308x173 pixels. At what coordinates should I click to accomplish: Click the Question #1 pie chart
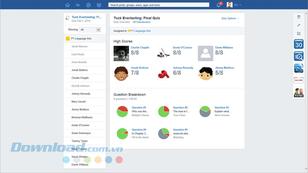point(122,111)
